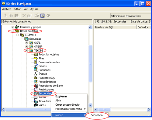
Task: Click the 347 minutos transcurridos status field
Action: point(130,16)
